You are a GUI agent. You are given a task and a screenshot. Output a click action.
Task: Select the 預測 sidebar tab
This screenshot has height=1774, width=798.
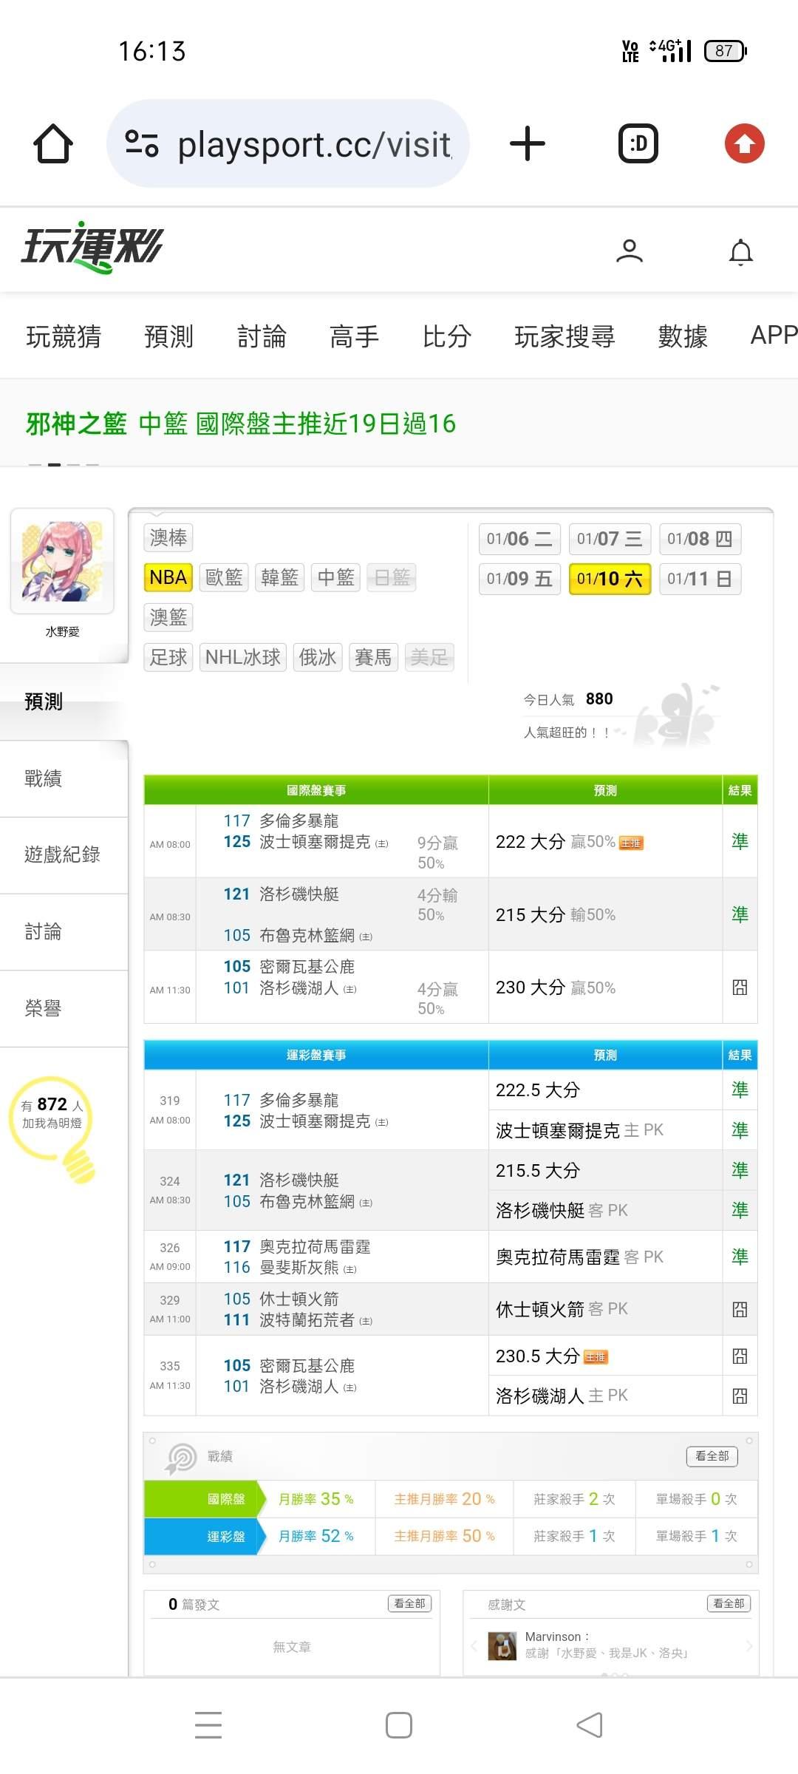click(x=64, y=701)
